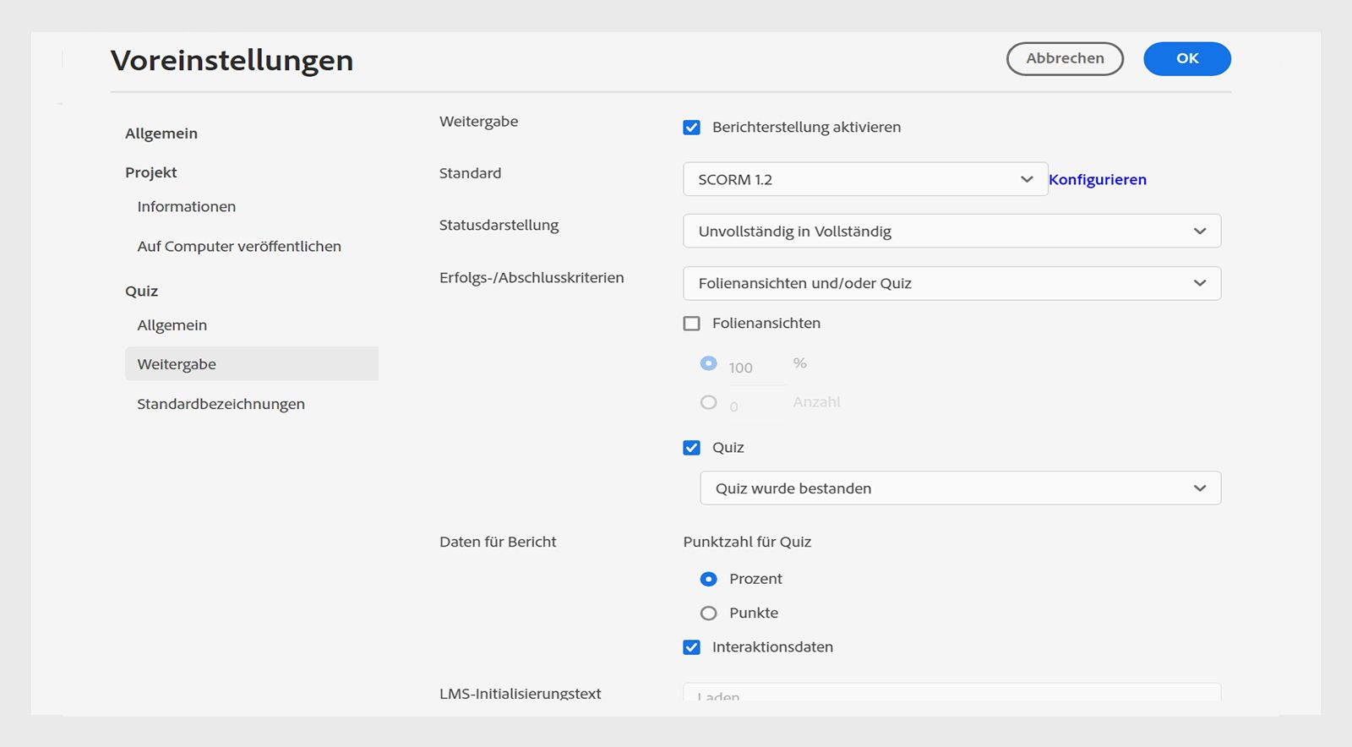Choose the Punkte radio option

pyautogui.click(x=708, y=613)
